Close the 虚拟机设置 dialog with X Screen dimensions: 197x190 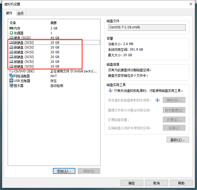tap(191, 4)
